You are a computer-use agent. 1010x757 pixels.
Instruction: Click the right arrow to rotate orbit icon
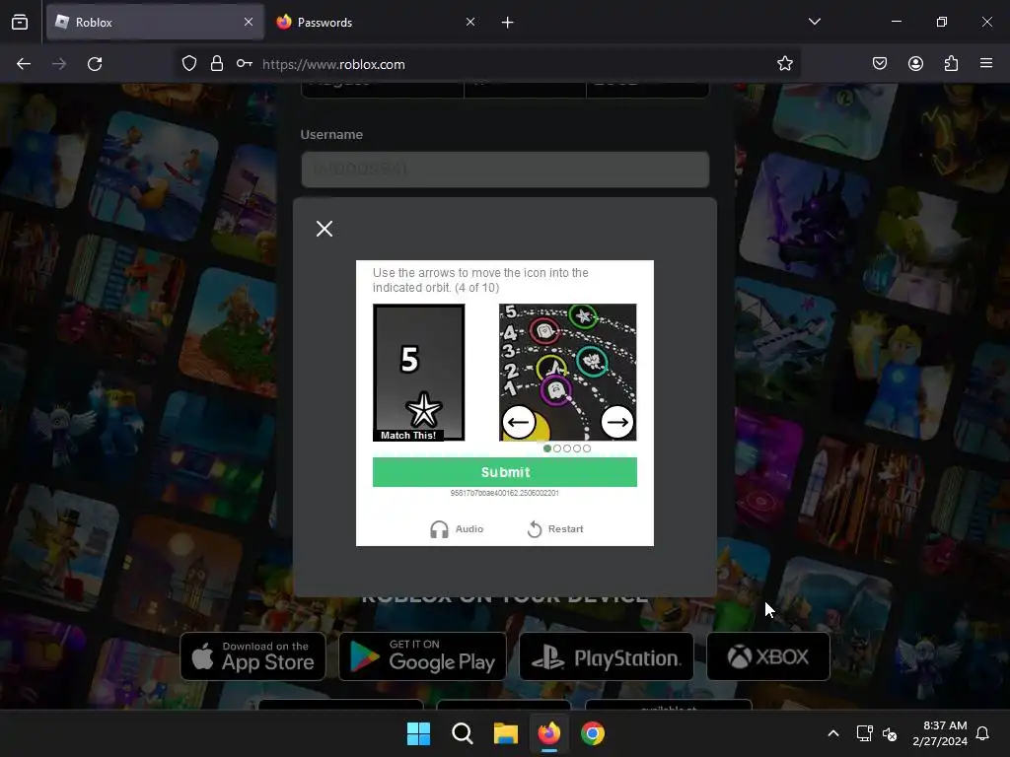pos(617,422)
